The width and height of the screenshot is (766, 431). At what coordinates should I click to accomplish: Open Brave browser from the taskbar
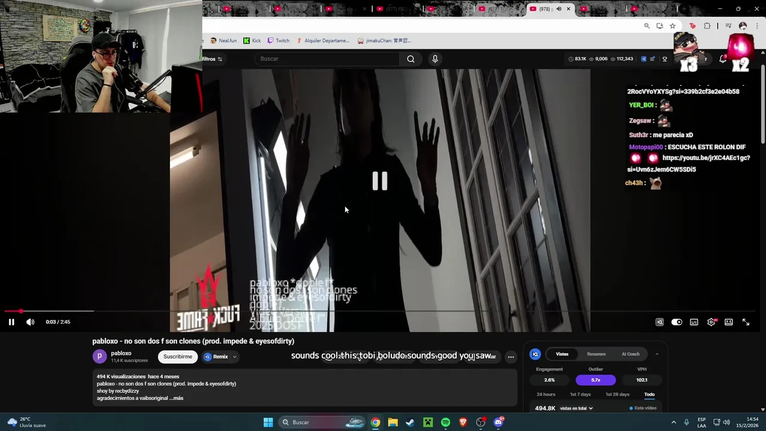[x=463, y=422]
